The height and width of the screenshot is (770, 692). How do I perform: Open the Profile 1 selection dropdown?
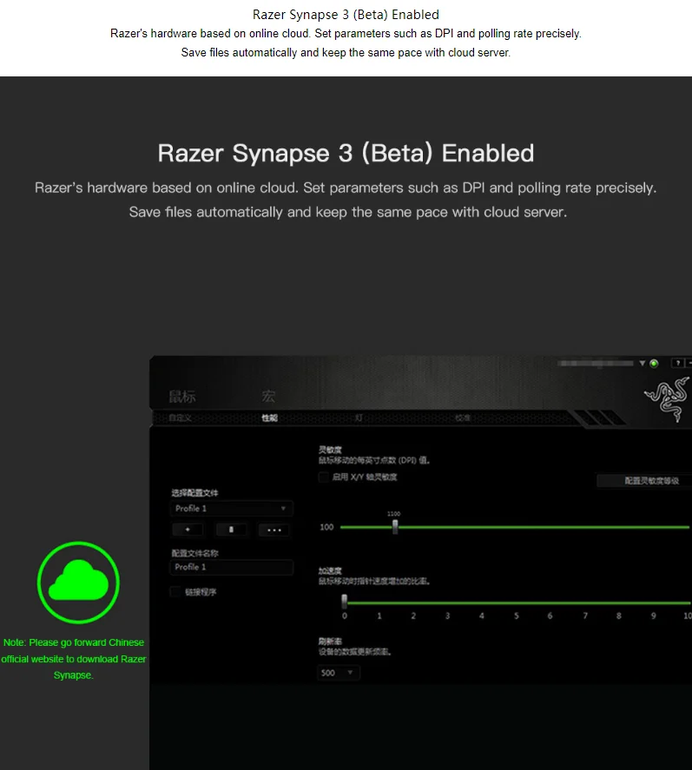click(231, 508)
